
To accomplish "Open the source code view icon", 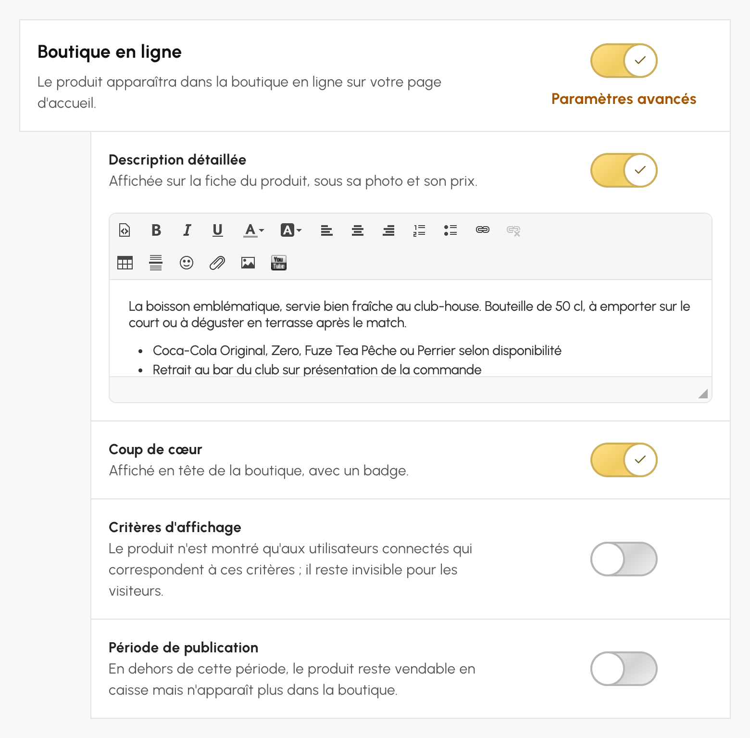I will (x=125, y=230).
